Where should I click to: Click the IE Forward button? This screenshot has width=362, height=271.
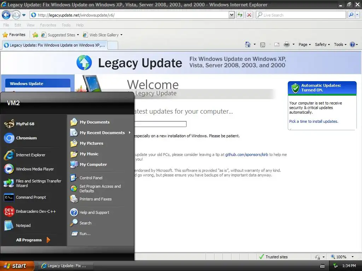tap(16, 15)
